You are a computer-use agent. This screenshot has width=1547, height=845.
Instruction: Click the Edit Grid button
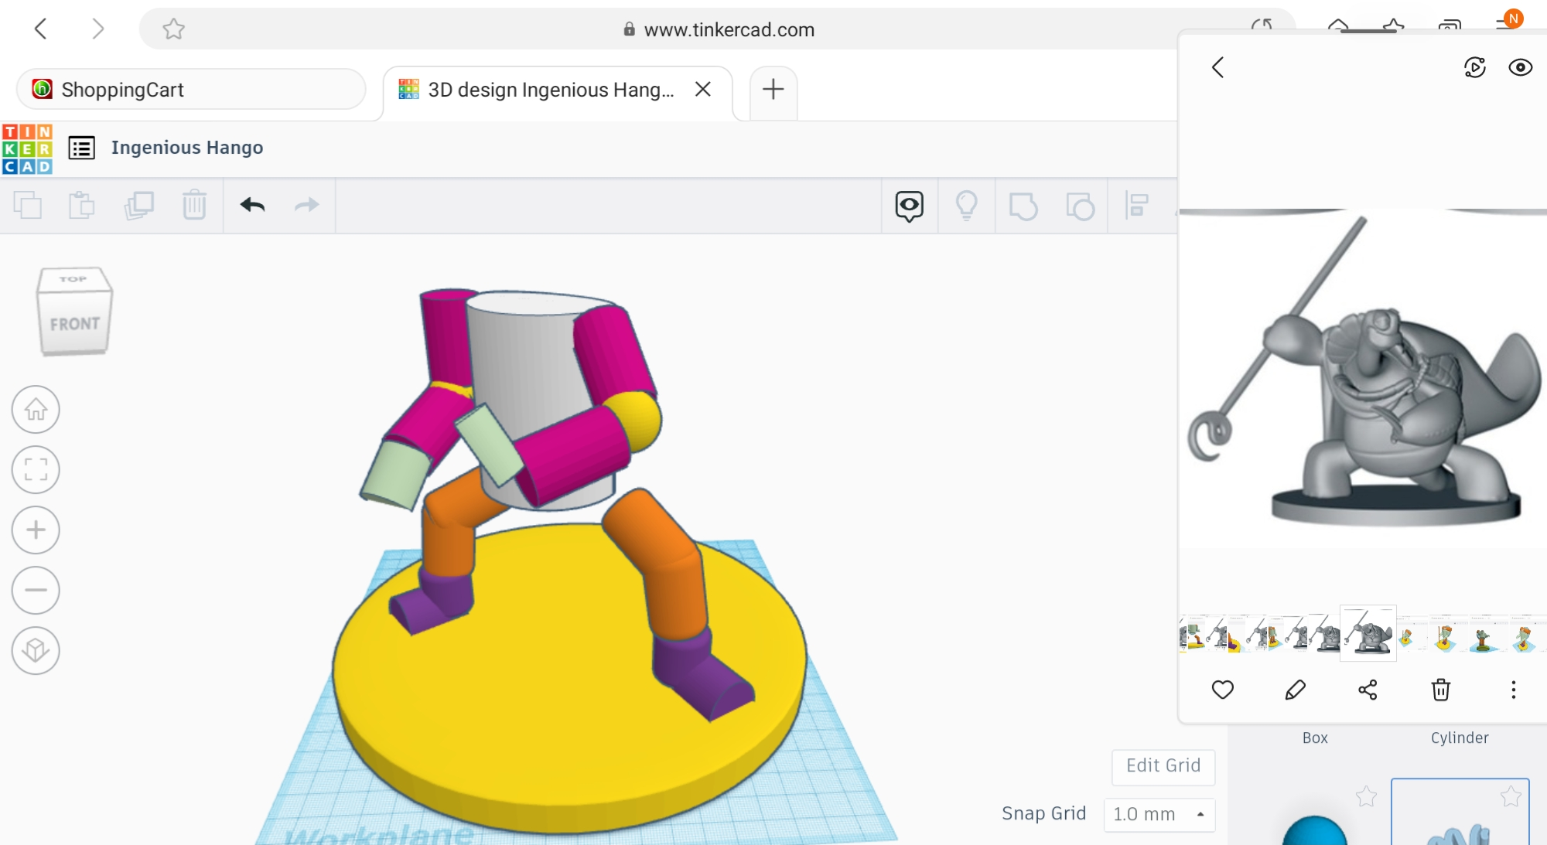pos(1163,765)
